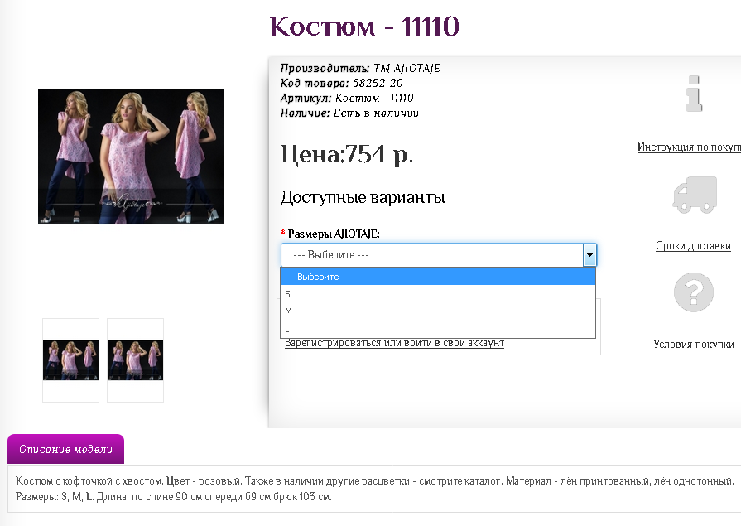Click the title 'Костюм - 11110'

[x=364, y=26]
